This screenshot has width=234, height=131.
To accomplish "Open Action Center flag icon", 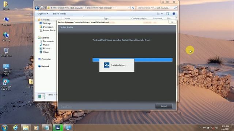I will pos(204,128).
